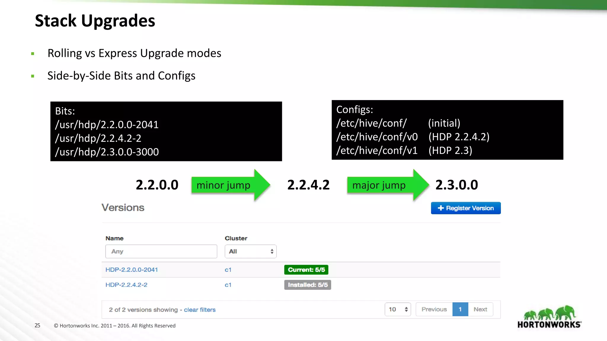Screen dimensions: 607x341
Task: Click the Hortonworks copyright notice
Action: [x=115, y=326]
